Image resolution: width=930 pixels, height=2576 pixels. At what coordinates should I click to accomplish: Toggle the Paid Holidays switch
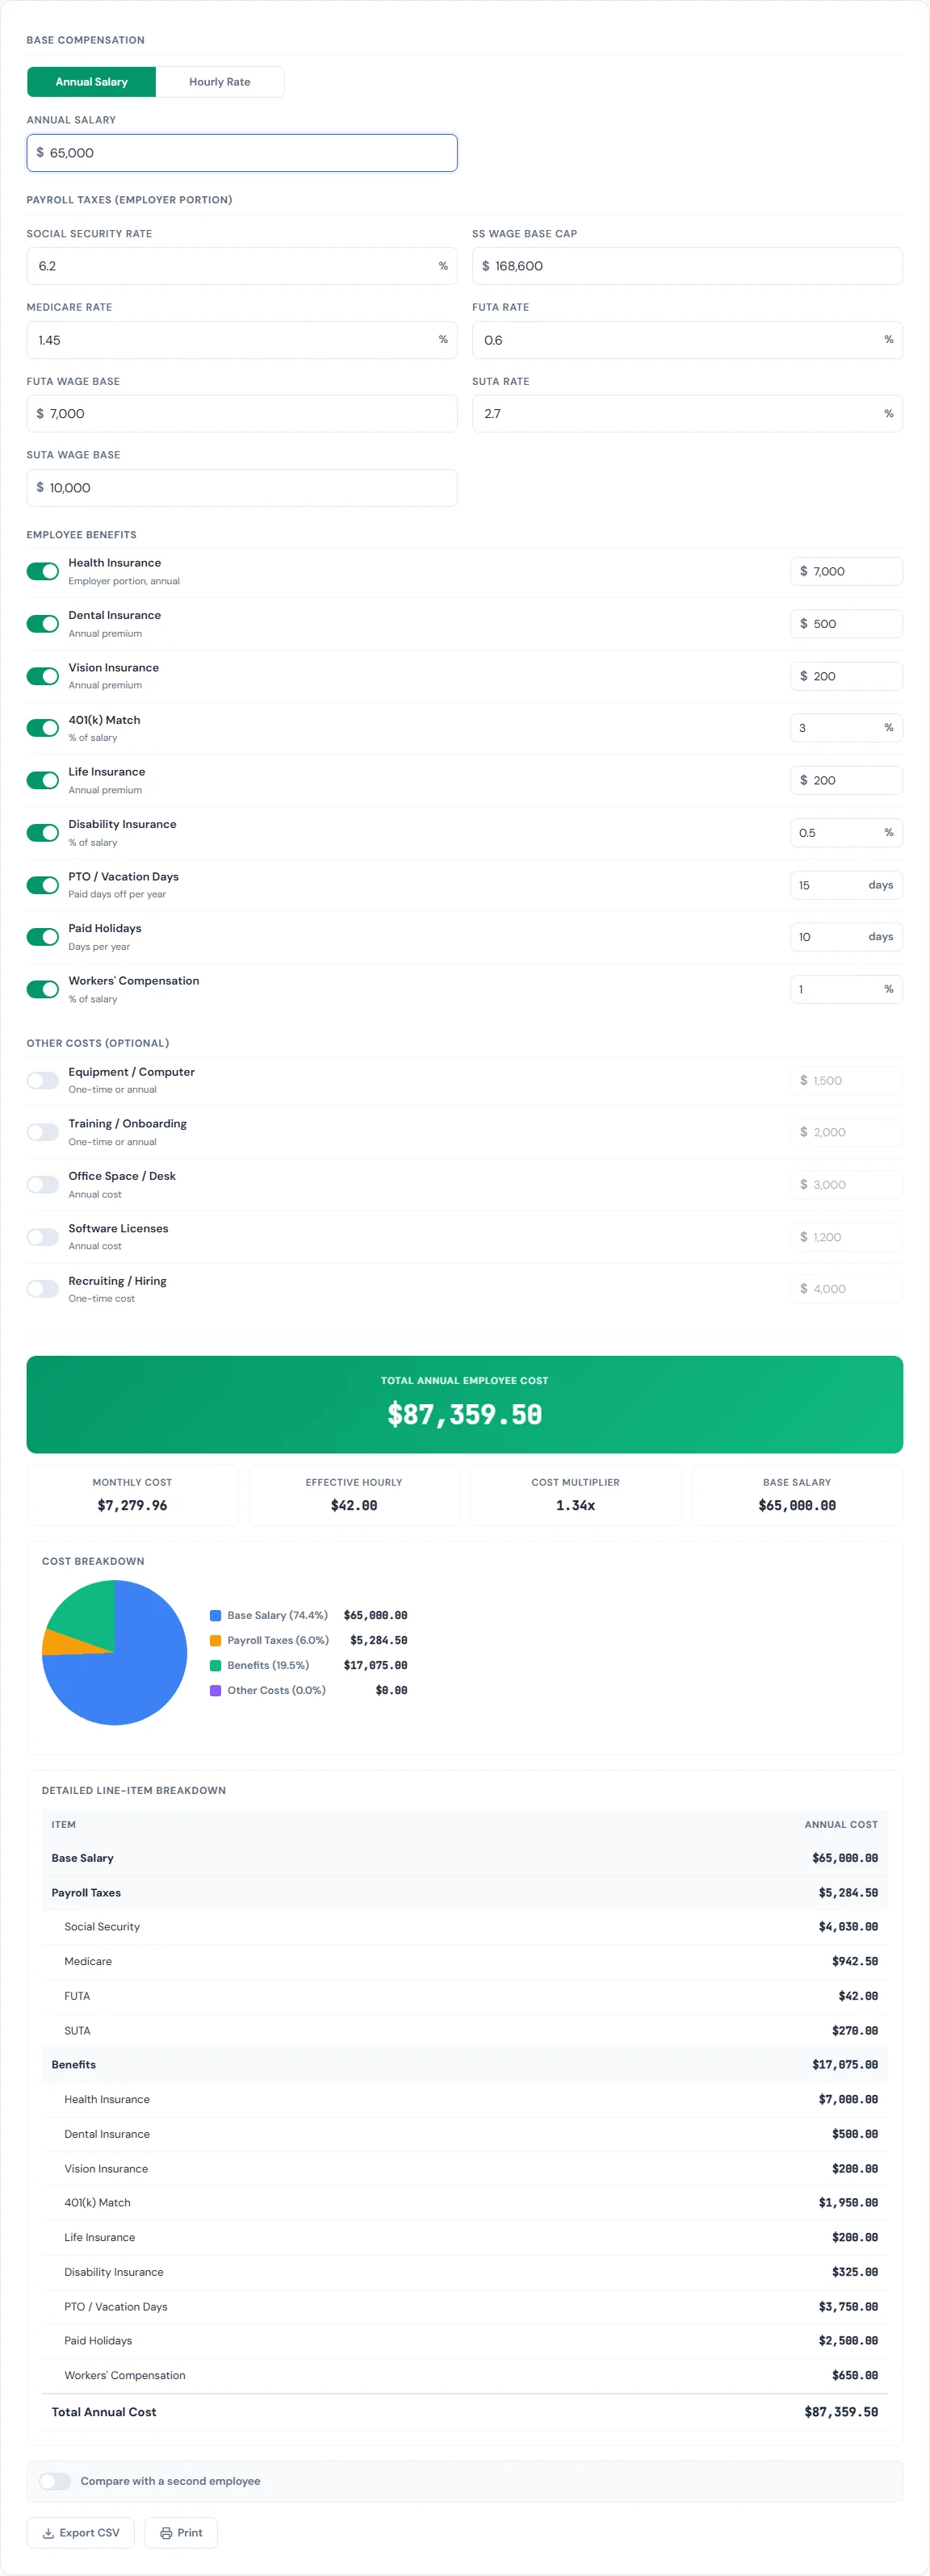43,937
